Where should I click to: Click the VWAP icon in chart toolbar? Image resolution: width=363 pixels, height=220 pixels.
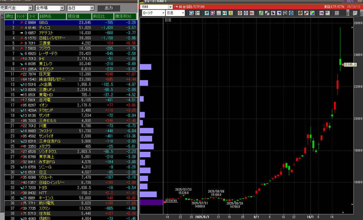[337, 13]
